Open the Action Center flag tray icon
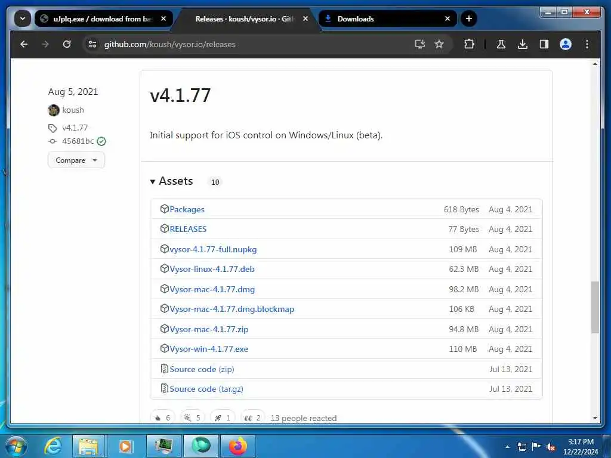The height and width of the screenshot is (458, 611). (x=536, y=447)
